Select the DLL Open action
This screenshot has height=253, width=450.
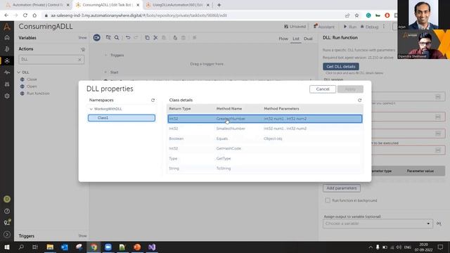pyautogui.click(x=32, y=86)
